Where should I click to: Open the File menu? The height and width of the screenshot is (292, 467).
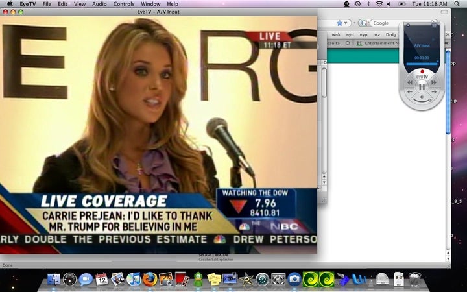click(x=47, y=4)
